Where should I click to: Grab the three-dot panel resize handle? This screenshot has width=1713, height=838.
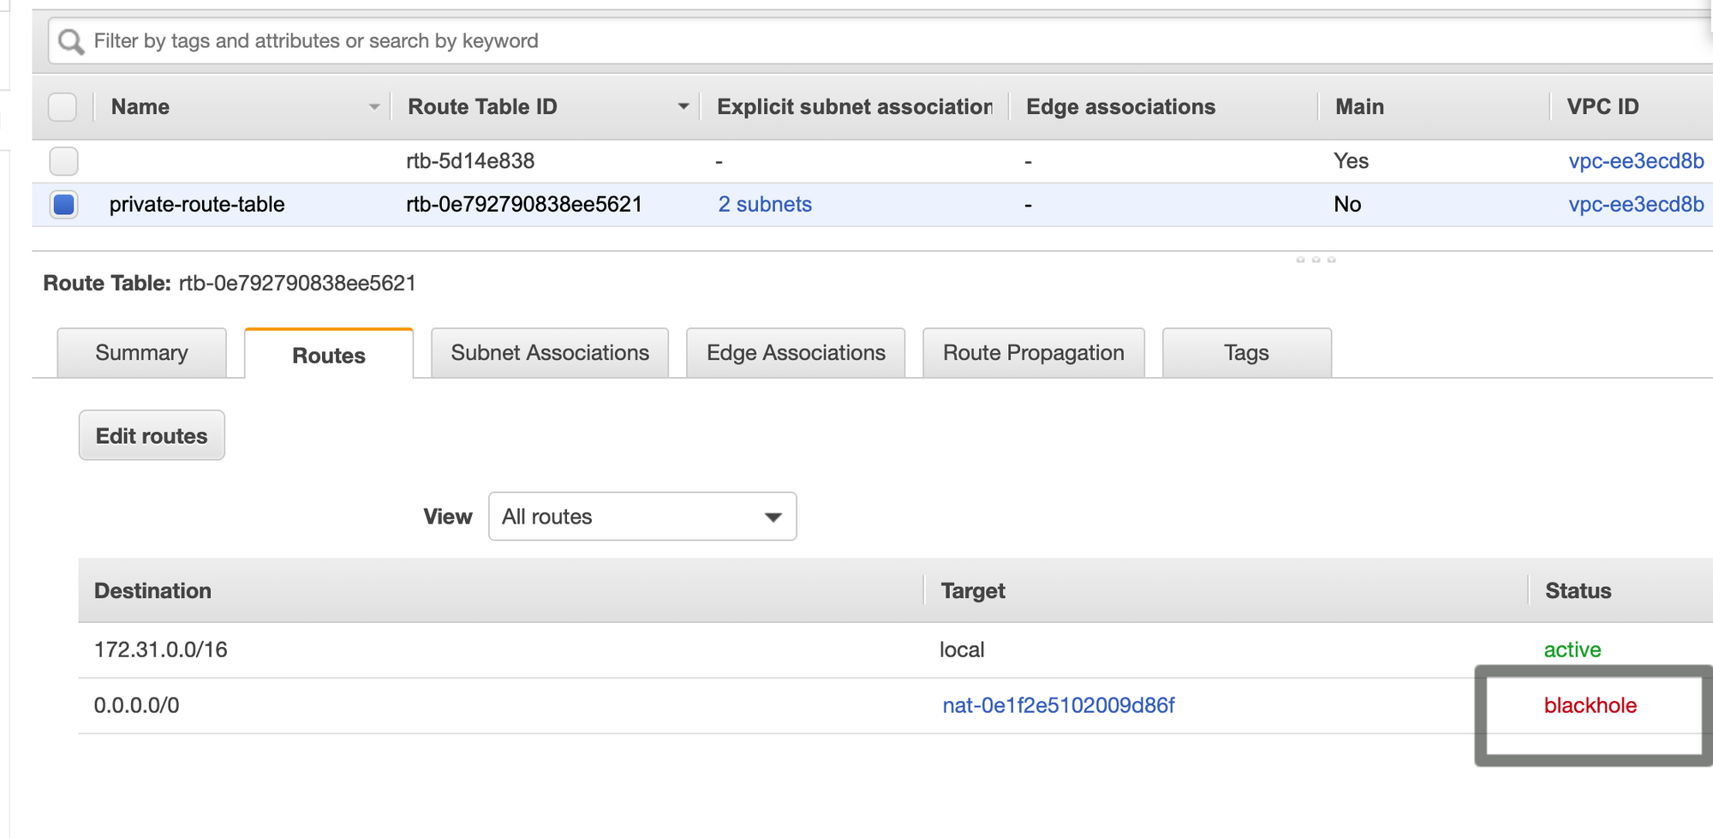(x=1316, y=260)
